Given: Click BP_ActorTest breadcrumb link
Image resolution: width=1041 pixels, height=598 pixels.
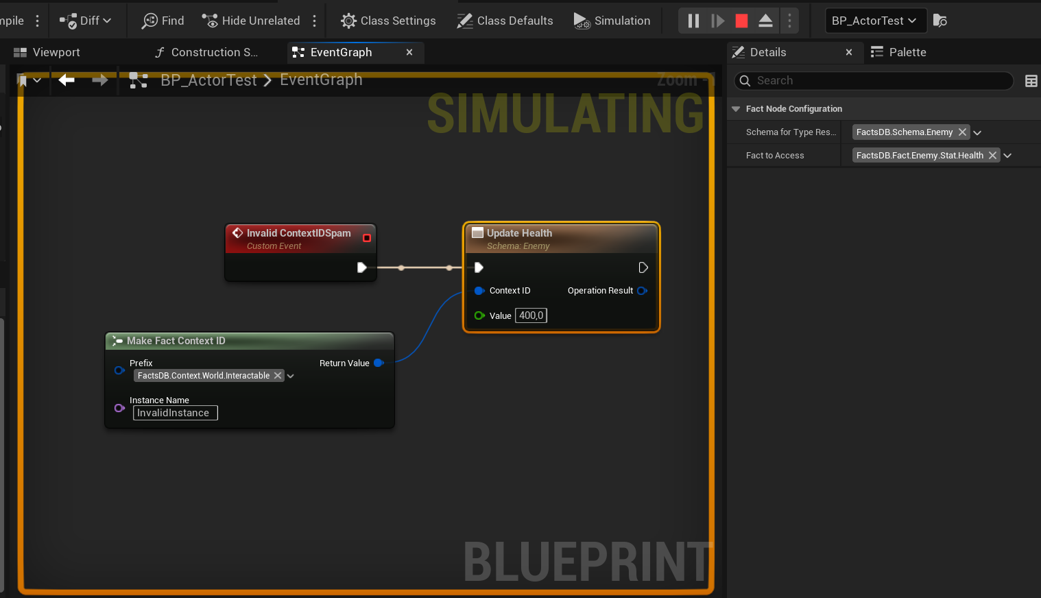Looking at the screenshot, I should pyautogui.click(x=208, y=80).
